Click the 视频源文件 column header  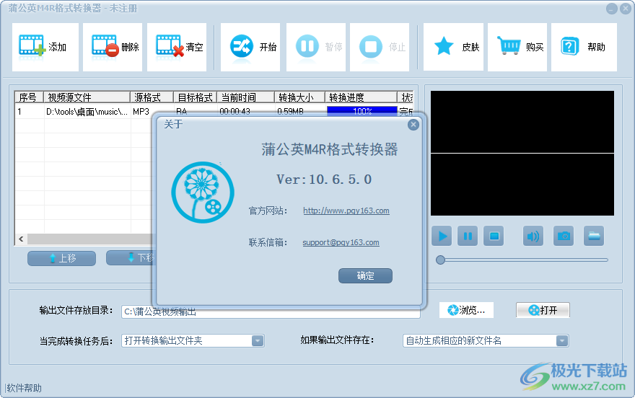87,97
